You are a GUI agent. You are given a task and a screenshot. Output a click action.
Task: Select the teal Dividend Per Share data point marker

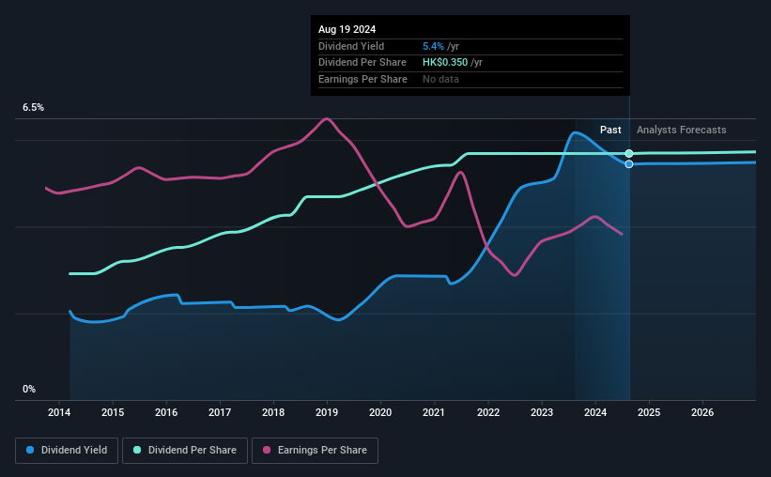click(x=629, y=153)
